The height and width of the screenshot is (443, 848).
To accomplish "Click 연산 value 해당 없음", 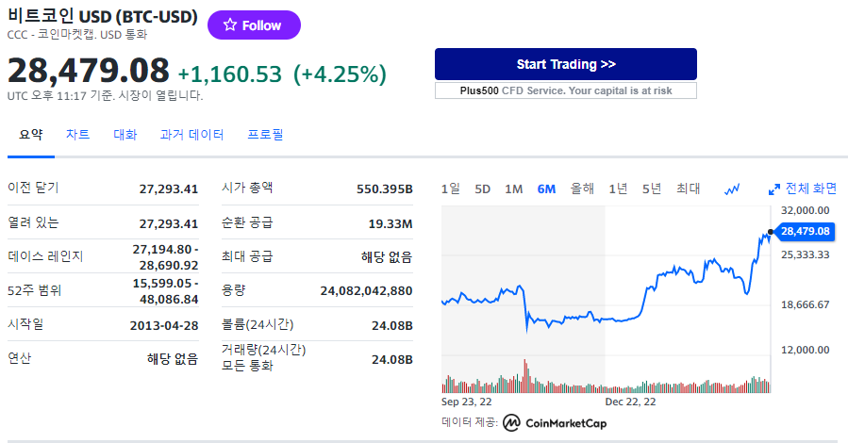I will [x=173, y=359].
